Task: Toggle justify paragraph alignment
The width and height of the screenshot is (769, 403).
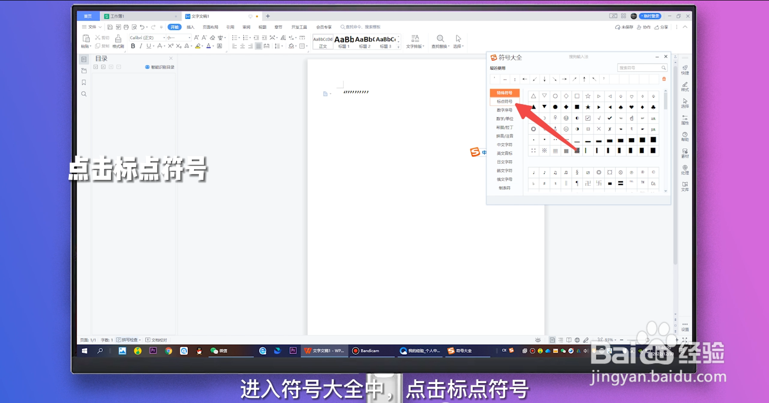Action: [258, 46]
